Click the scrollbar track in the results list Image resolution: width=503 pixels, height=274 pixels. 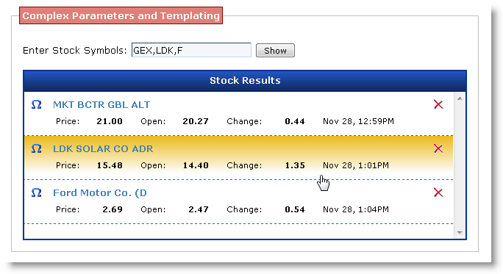click(460, 166)
